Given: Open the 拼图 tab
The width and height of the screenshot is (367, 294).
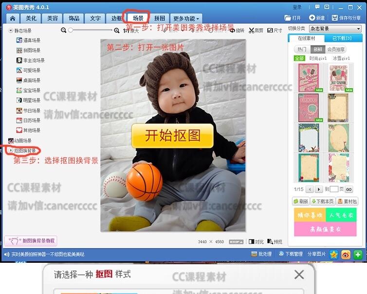Looking at the screenshot, I should [x=159, y=18].
